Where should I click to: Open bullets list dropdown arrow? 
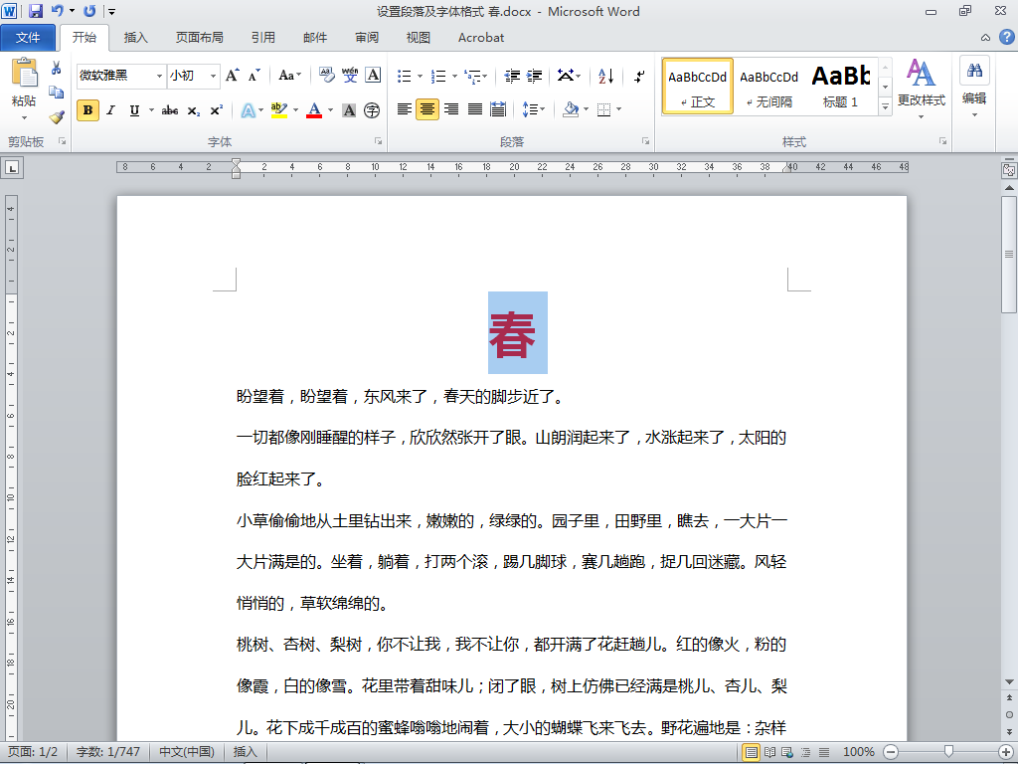421,76
